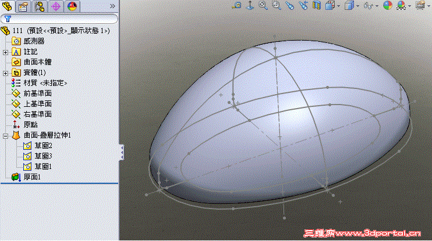Image resolution: width=432 pixels, height=241 pixels.
Task: Click the telescope icon without arrow
Action: 290,5
